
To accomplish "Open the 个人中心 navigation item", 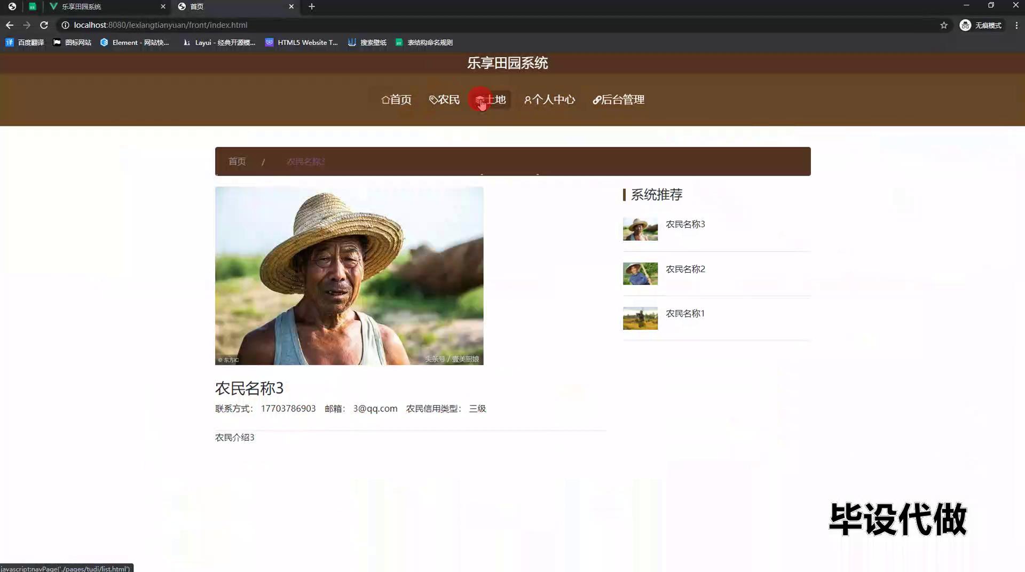I will 549,100.
